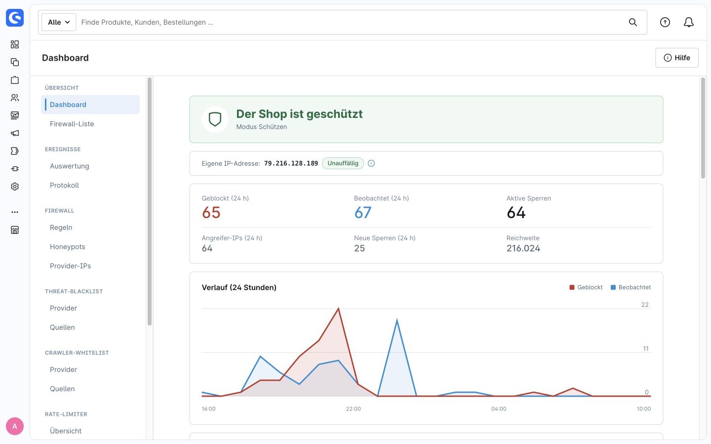Select Dashboard in the Übersicht menu
Viewport: 711px width, 444px height.
[x=90, y=105]
